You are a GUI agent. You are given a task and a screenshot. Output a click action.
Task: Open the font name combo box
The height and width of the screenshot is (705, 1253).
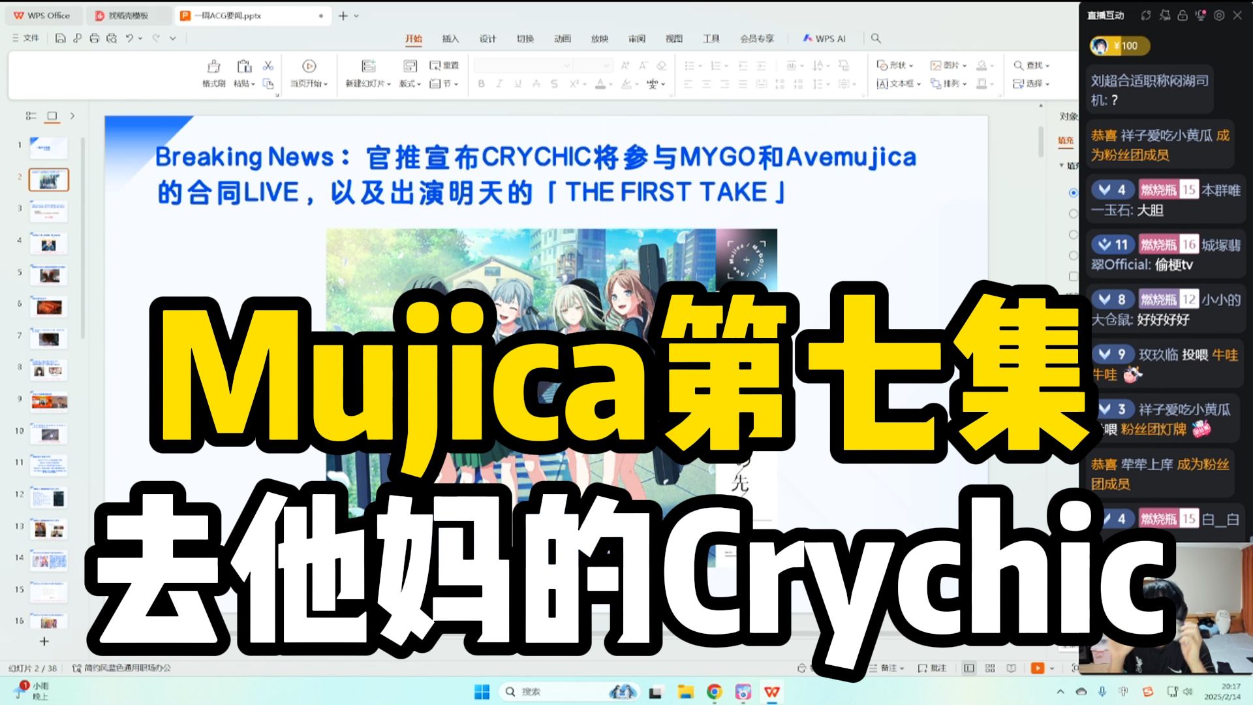[x=523, y=65]
